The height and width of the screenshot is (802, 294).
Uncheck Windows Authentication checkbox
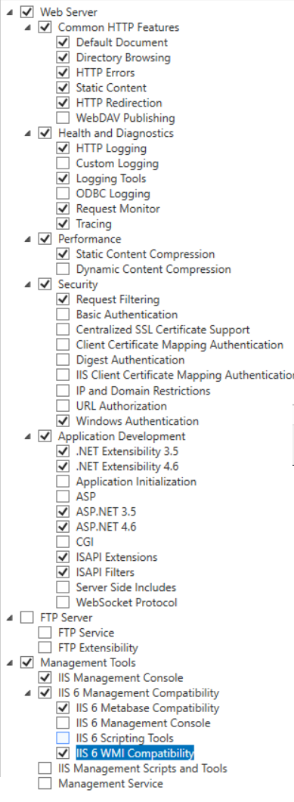(63, 421)
